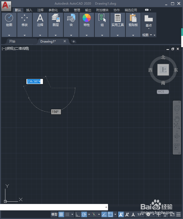
Task: Open snap mode settings dropdown arrow
Action: [72, 214]
